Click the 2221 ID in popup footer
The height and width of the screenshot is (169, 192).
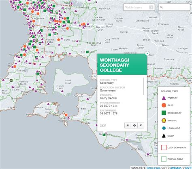coord(103,125)
